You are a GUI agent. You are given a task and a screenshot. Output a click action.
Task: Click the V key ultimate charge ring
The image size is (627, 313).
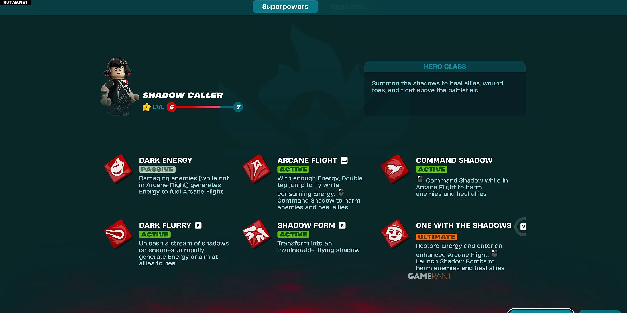pyautogui.click(x=521, y=226)
